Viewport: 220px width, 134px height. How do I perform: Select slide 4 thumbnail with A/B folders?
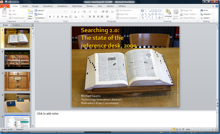tap(17, 103)
